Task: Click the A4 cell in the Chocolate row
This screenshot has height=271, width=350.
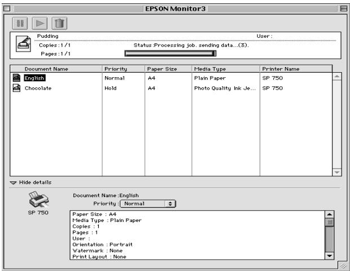Action: pyautogui.click(x=151, y=88)
